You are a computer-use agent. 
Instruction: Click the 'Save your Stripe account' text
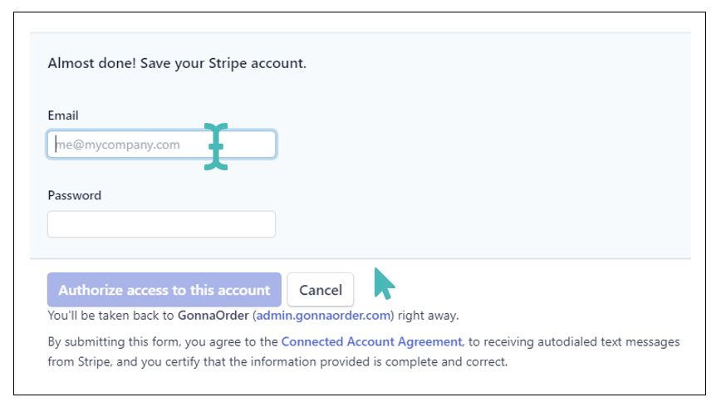223,63
